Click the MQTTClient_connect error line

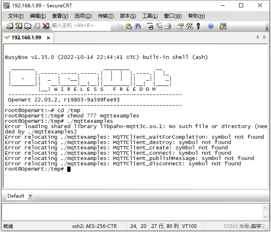(118, 153)
